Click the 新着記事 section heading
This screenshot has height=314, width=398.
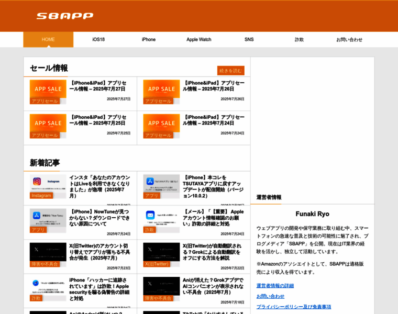45,163
